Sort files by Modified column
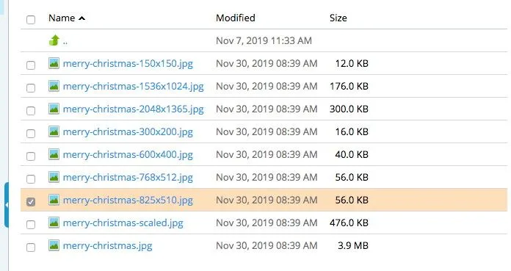This screenshot has width=511, height=271. tap(235, 18)
